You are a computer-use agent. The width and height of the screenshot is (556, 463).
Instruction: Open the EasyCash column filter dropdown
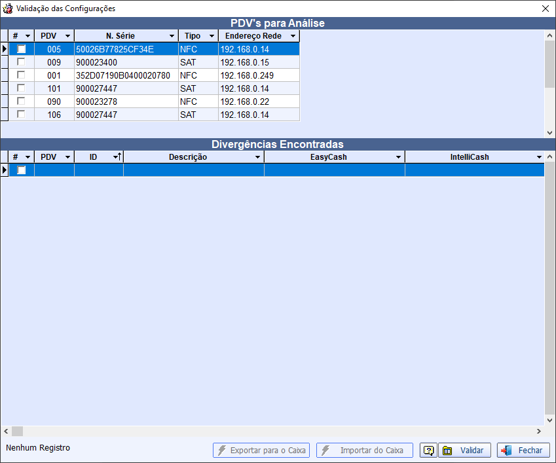(398, 158)
